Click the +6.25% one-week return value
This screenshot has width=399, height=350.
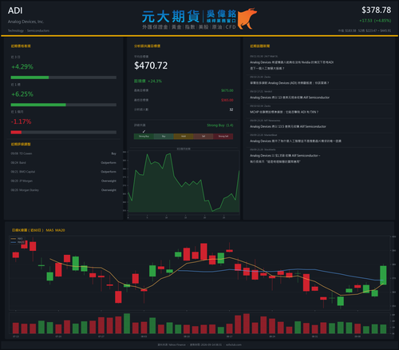[x=22, y=94]
